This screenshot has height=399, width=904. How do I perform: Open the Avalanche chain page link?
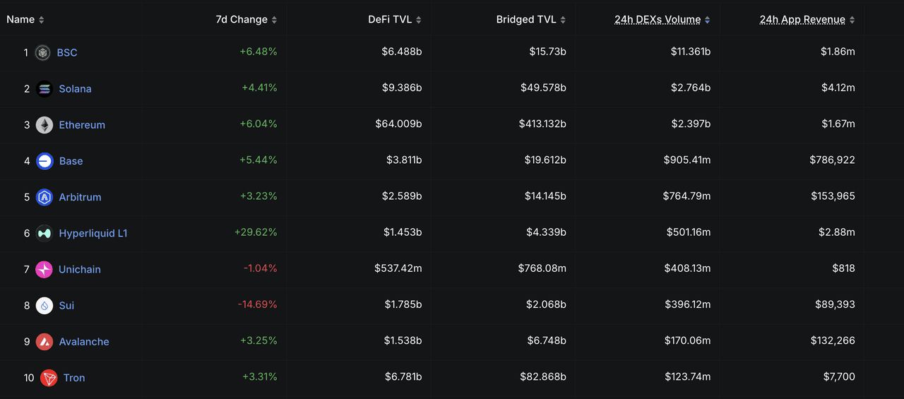[84, 342]
